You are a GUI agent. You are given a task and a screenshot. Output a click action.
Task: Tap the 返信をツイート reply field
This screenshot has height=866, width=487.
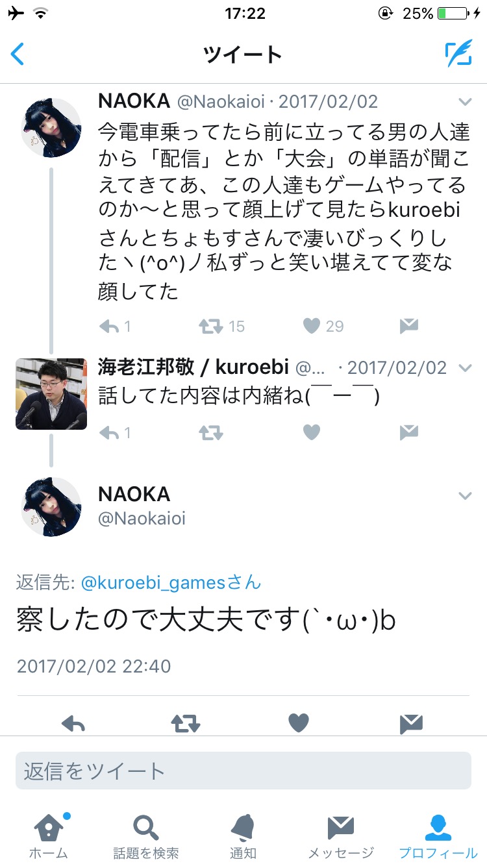coord(243,771)
